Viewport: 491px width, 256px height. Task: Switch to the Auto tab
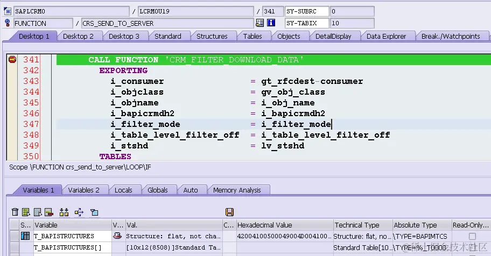point(191,190)
